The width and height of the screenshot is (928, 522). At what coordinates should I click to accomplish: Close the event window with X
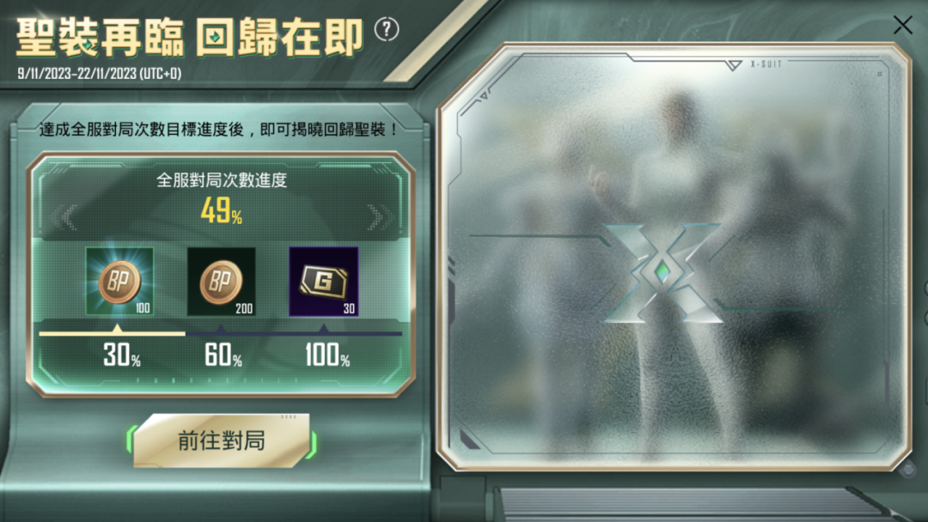902,26
